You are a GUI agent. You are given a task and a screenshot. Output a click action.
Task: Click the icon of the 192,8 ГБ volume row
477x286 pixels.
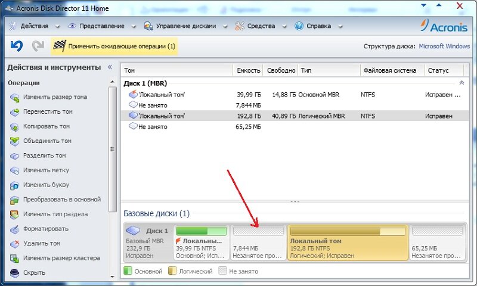pyautogui.click(x=133, y=116)
